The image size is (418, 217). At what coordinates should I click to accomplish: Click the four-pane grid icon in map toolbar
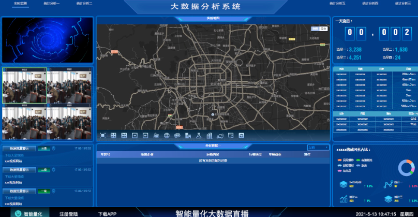(124, 136)
